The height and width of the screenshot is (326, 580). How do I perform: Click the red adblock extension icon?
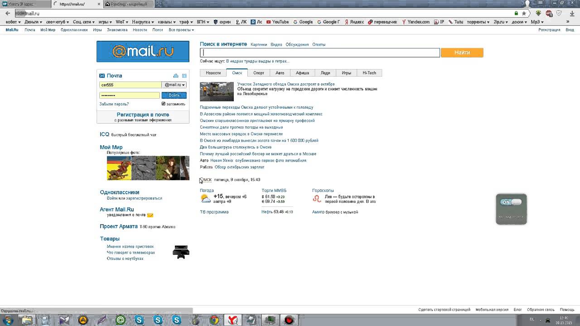pos(549,13)
